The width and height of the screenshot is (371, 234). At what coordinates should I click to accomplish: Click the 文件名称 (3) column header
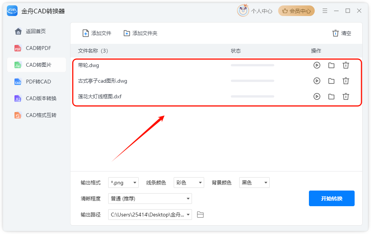tap(93, 51)
